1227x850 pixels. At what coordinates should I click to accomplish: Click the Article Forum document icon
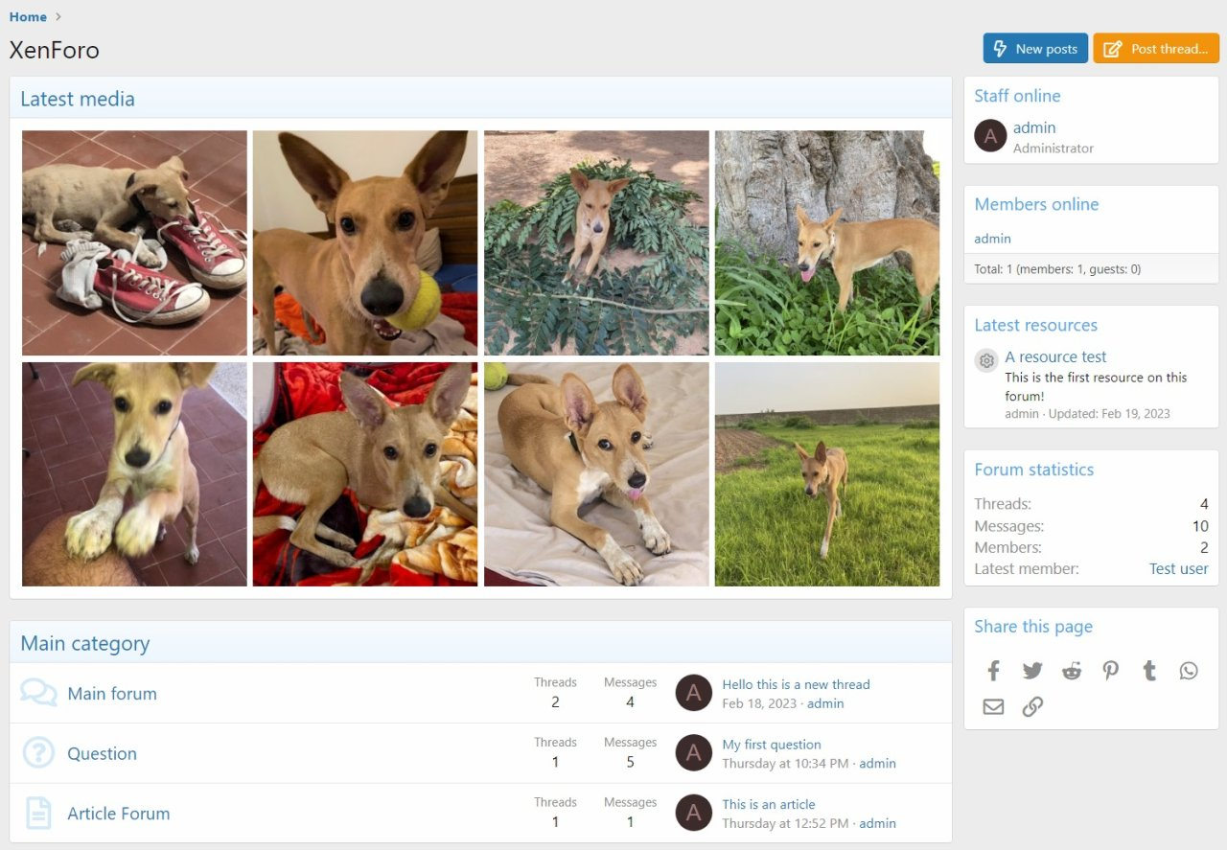[x=38, y=814]
